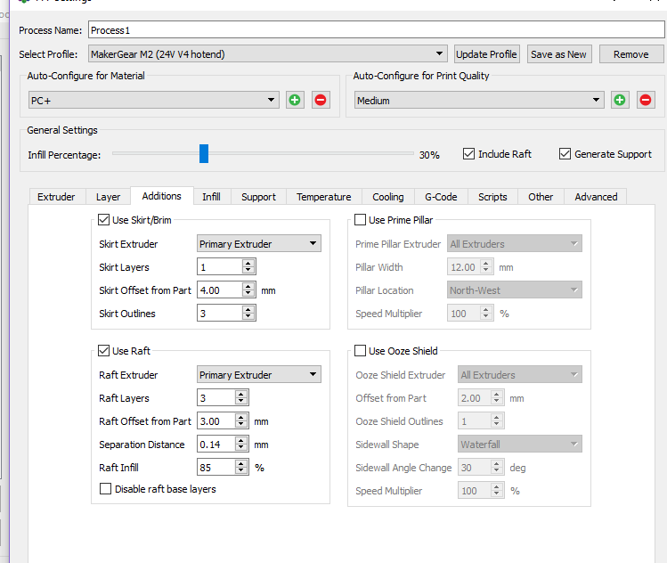Decrease Skirt Outlines stepper value

(x=248, y=316)
